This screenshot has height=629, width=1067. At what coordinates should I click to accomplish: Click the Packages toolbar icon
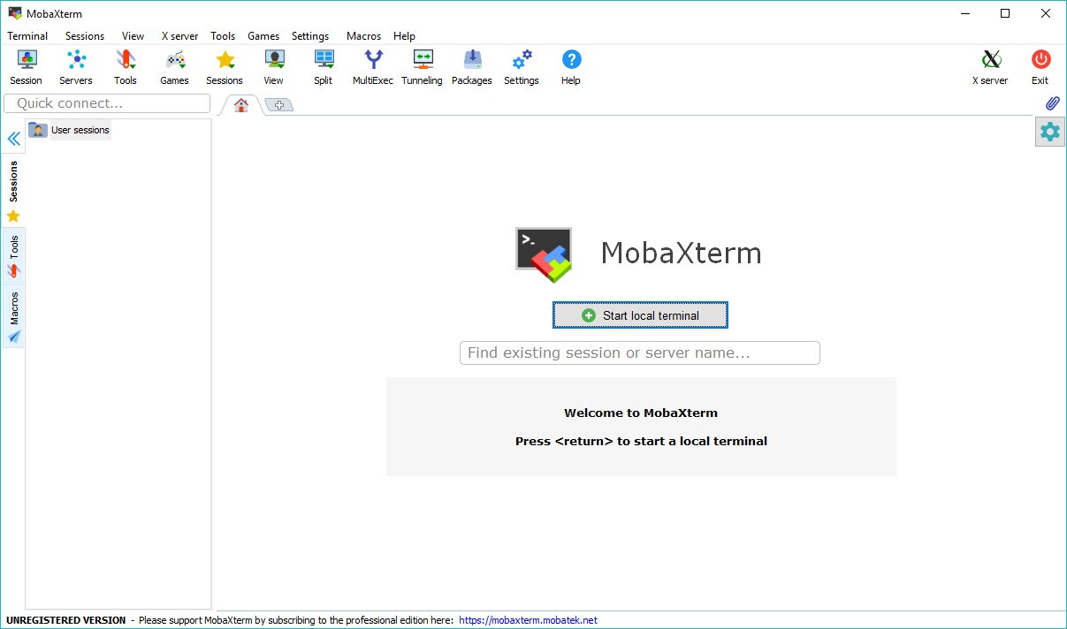pos(472,67)
